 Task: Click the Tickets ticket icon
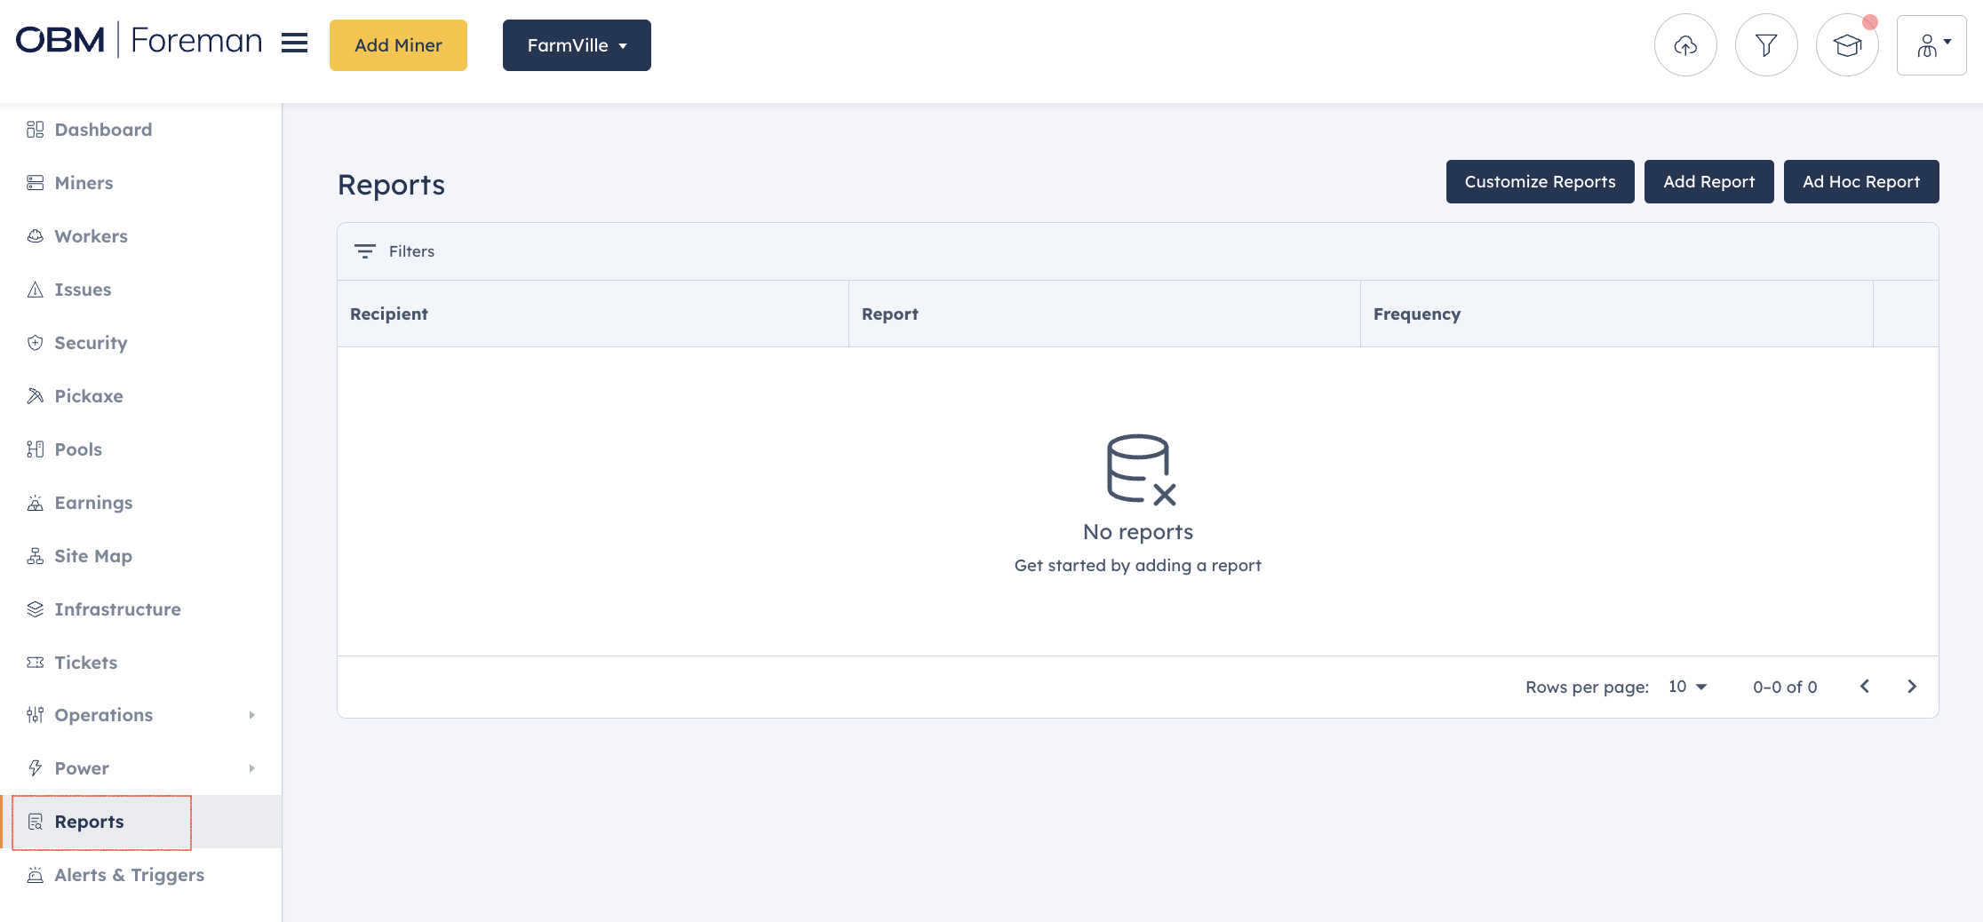click(36, 663)
